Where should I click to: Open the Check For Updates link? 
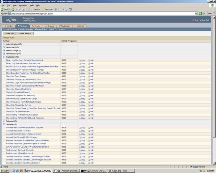(57, 29)
